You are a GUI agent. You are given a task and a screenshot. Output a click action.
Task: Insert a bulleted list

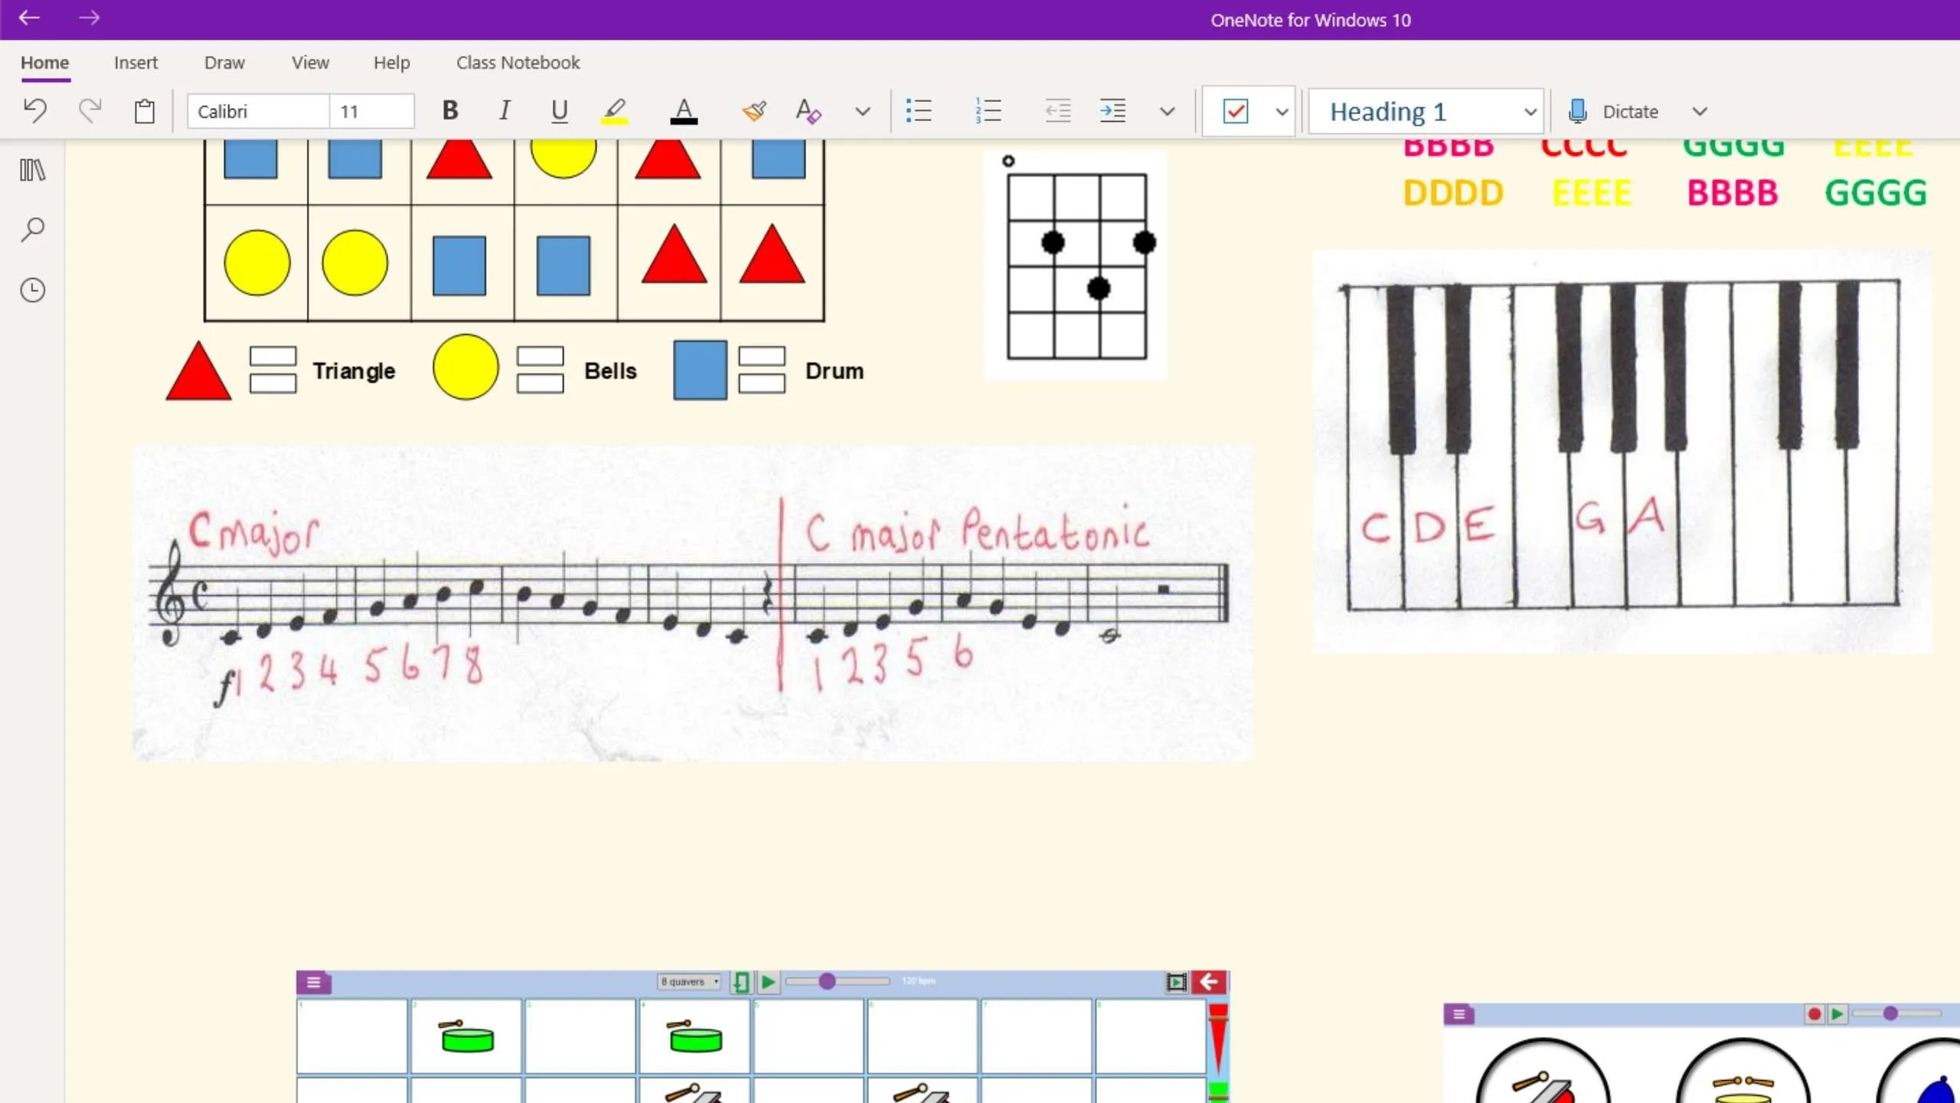(919, 112)
